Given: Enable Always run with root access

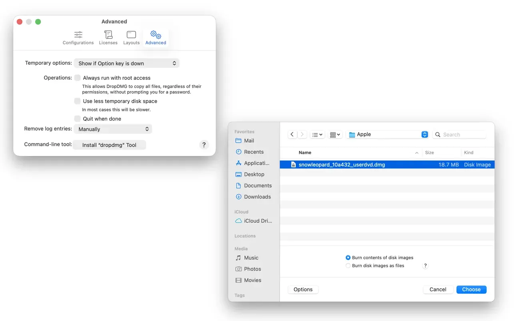Looking at the screenshot, I should [x=78, y=78].
